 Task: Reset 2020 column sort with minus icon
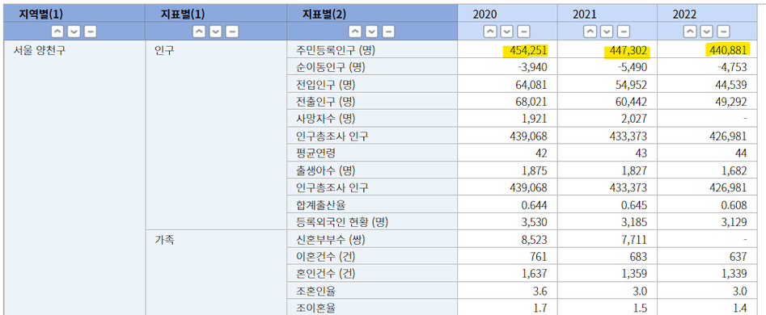523,31
